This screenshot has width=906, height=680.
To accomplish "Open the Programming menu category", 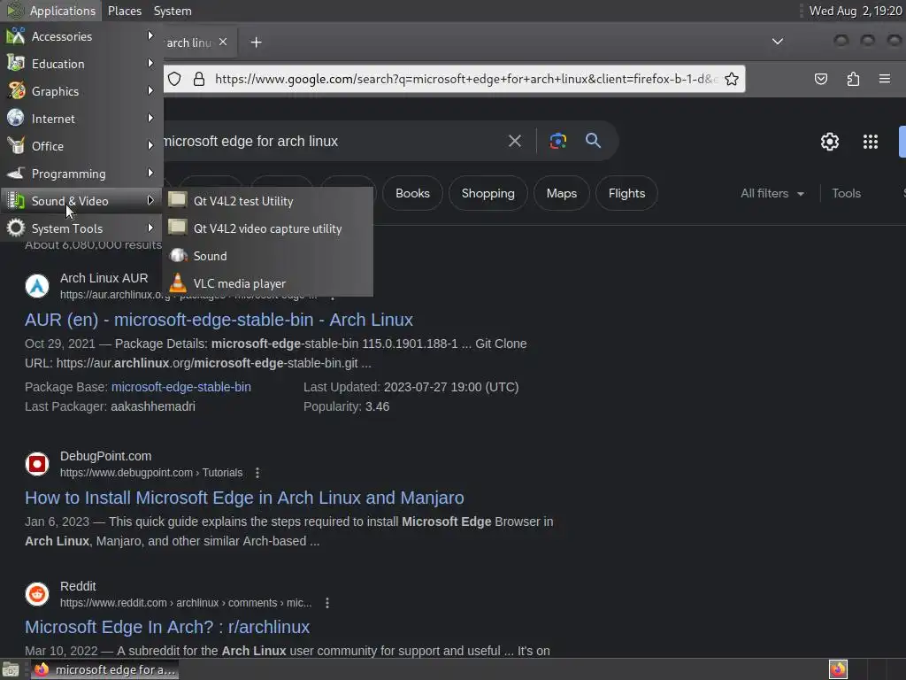I will (81, 174).
